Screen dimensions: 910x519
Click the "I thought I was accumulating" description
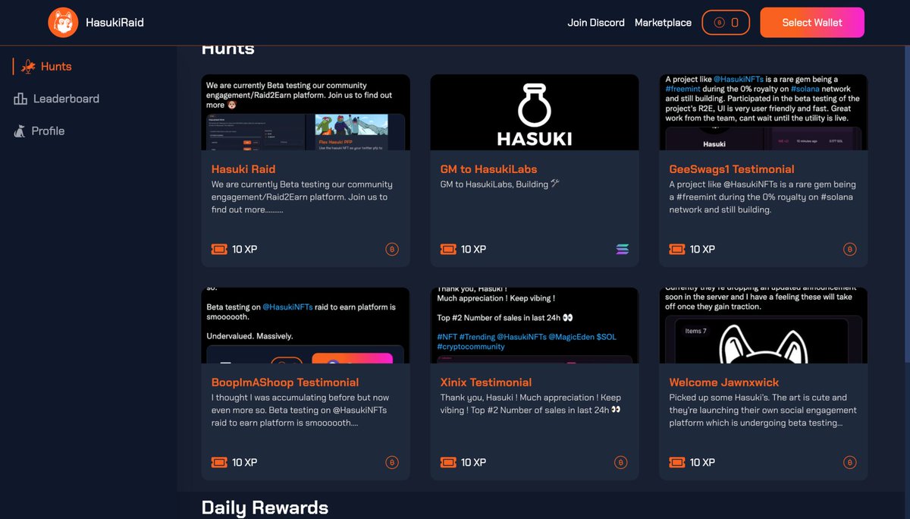(300, 410)
